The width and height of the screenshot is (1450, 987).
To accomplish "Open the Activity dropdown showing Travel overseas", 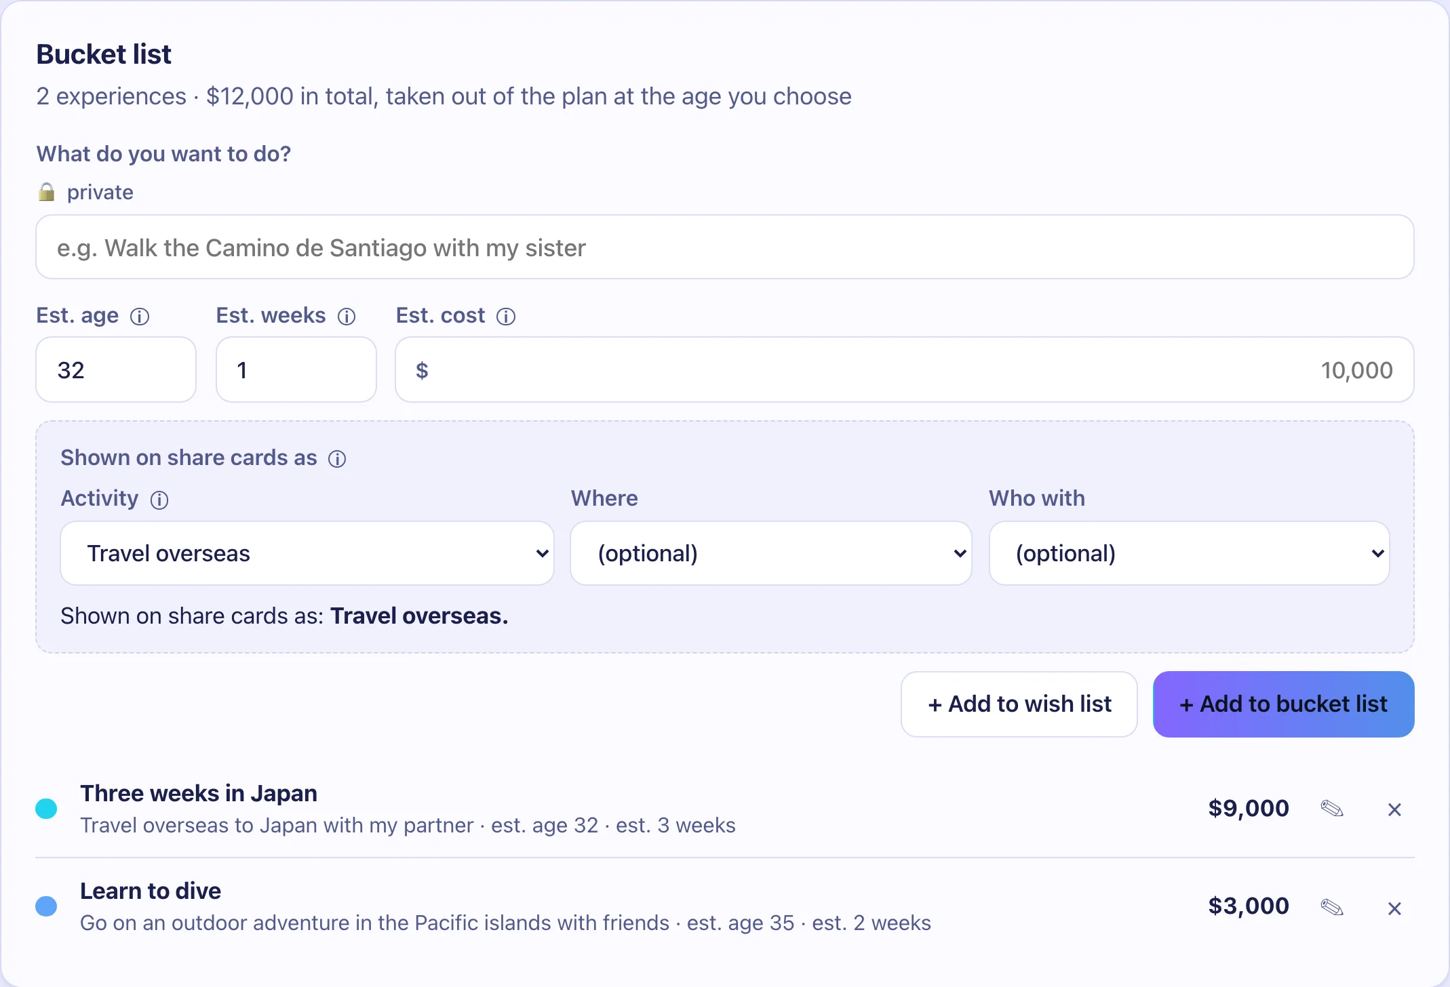I will (x=307, y=553).
